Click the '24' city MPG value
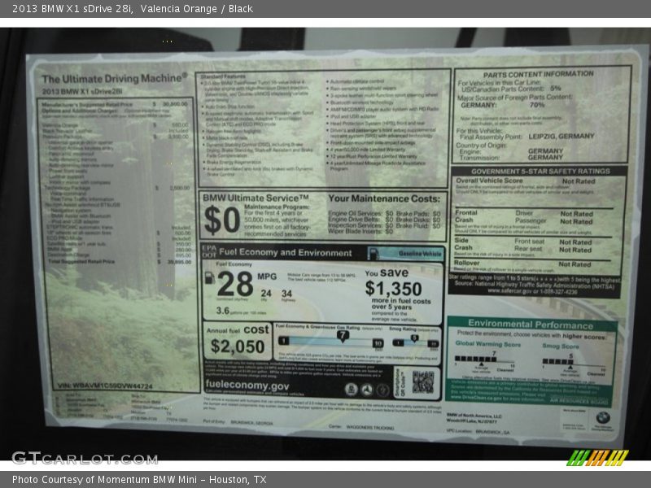Viewport: 651px width, 488px height. pos(266,293)
